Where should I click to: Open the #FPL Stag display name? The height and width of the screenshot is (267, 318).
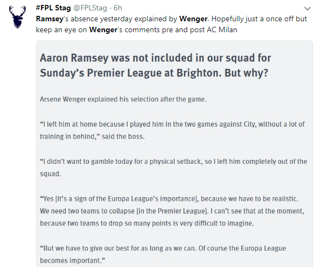53,8
